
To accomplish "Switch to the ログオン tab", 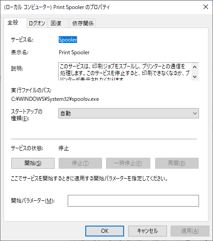I will coord(37,24).
